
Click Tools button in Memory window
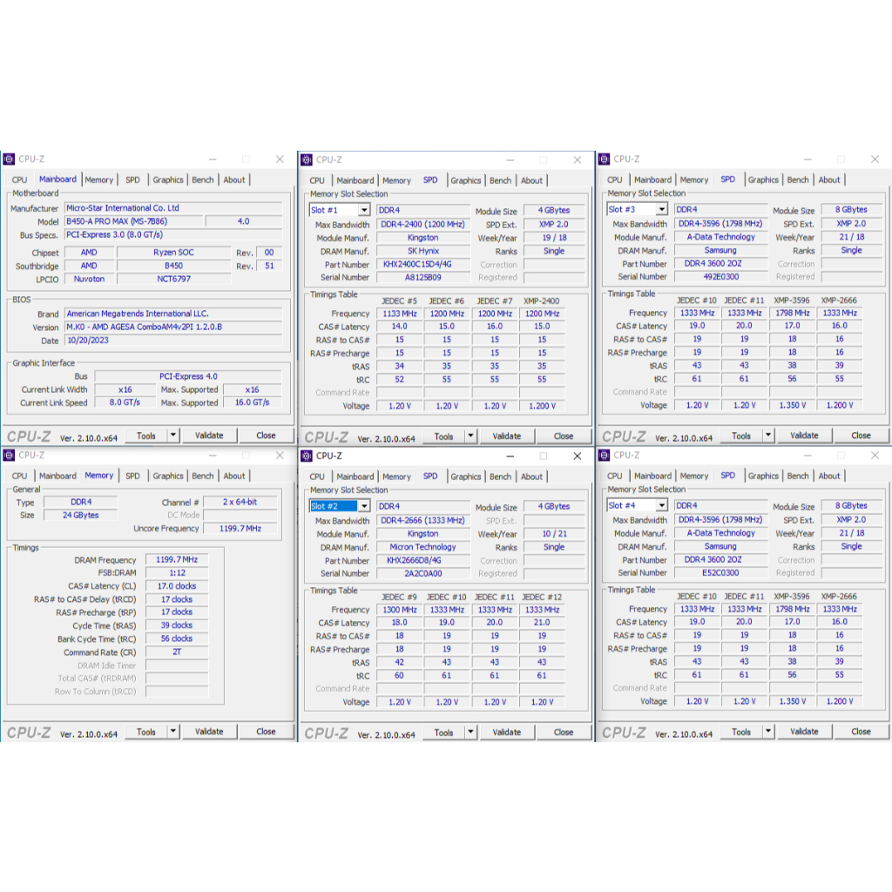(x=146, y=732)
